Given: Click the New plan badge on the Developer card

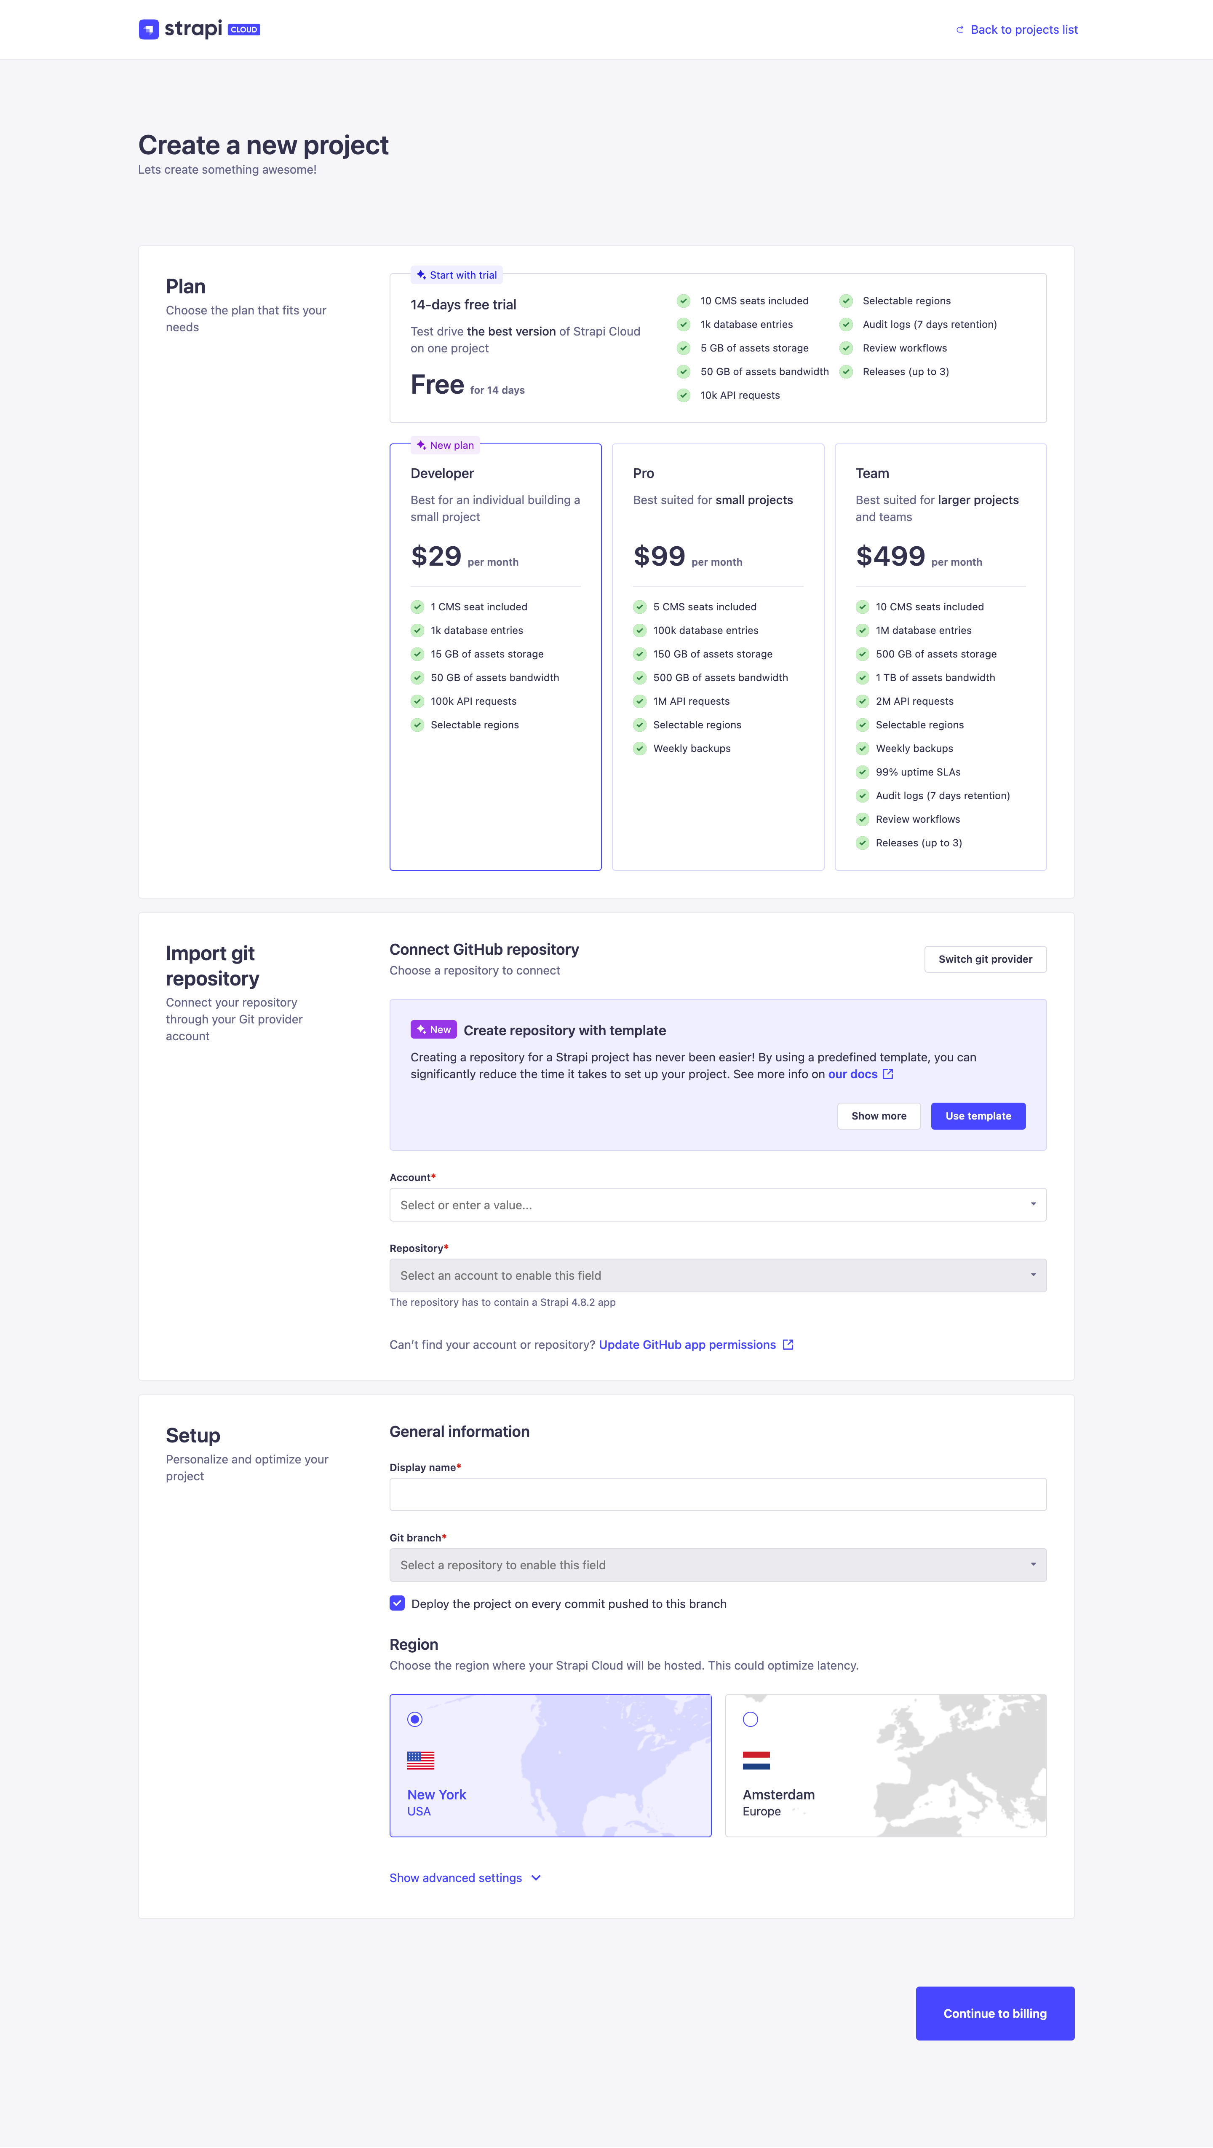Looking at the screenshot, I should click(445, 444).
